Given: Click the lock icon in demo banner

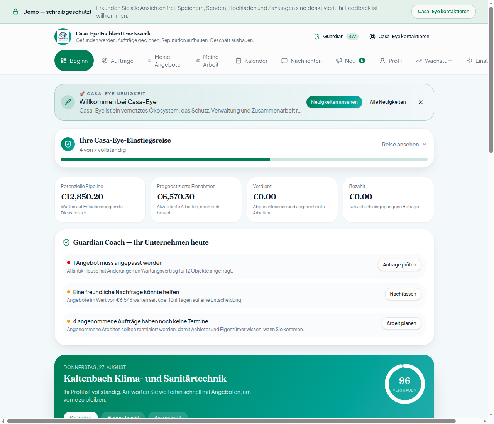Looking at the screenshot, I should 15,12.
